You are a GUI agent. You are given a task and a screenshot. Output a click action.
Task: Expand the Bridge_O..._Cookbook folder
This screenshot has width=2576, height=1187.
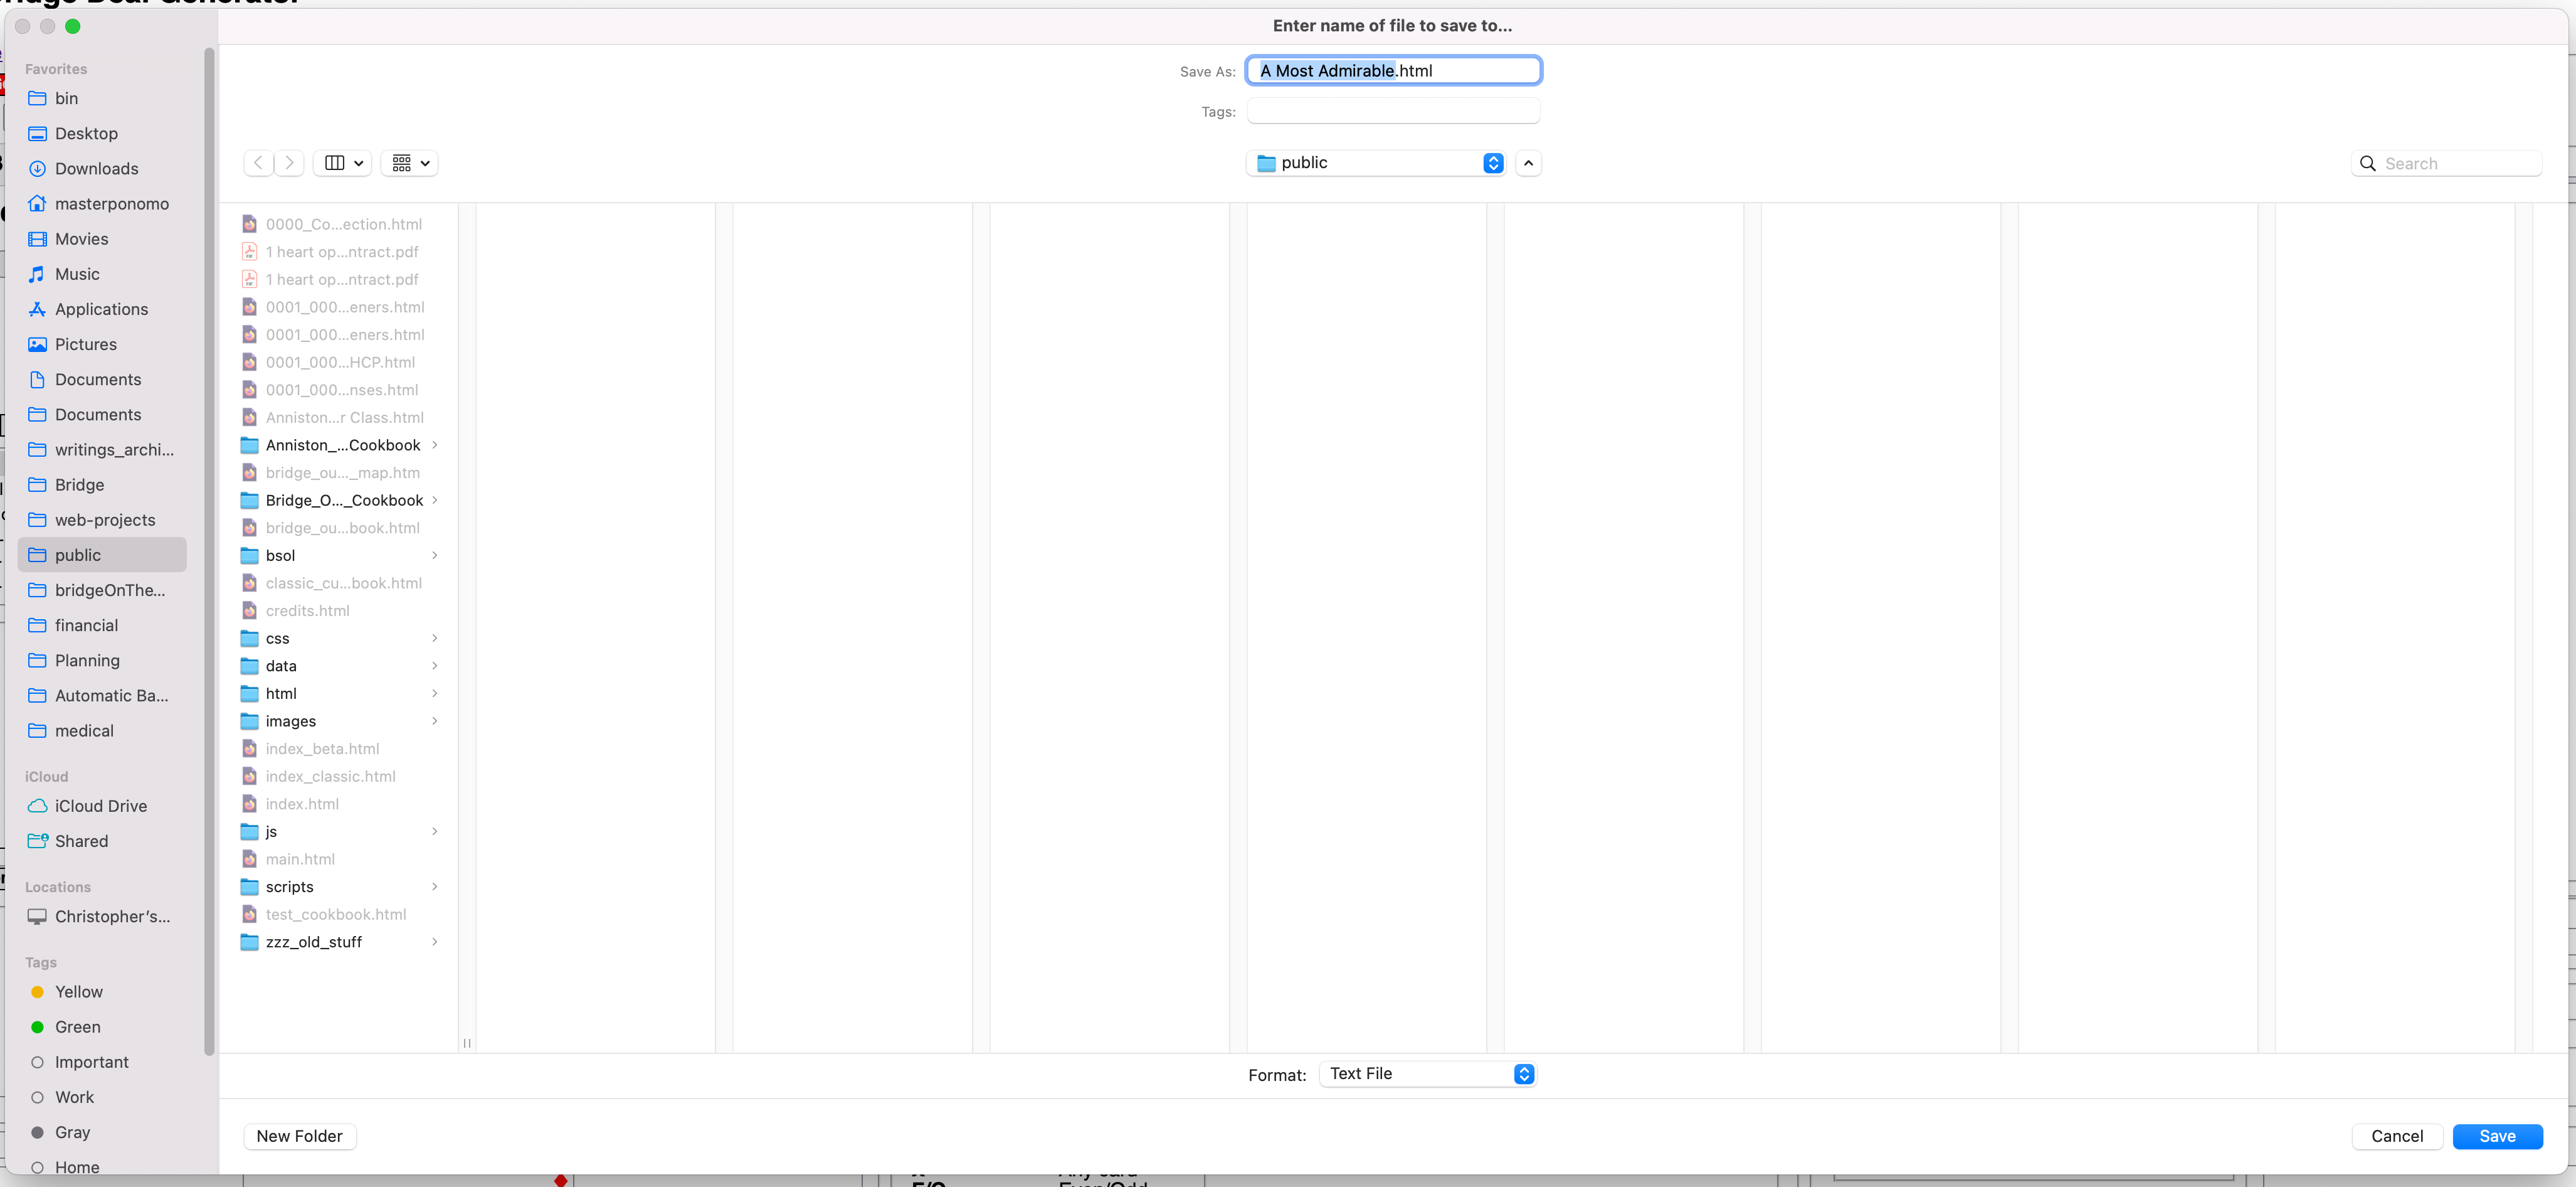tap(343, 501)
